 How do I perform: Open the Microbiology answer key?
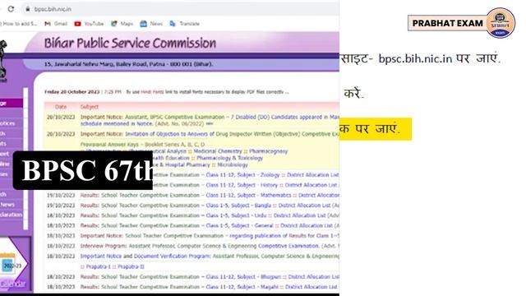233,164
